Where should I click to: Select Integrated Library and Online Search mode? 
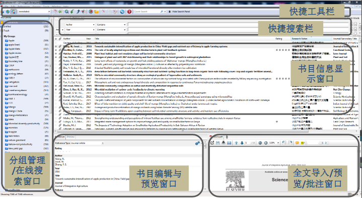pyautogui.click(x=14, y=12)
